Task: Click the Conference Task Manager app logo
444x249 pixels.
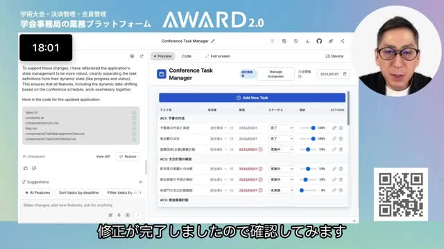Action: tap(162, 74)
